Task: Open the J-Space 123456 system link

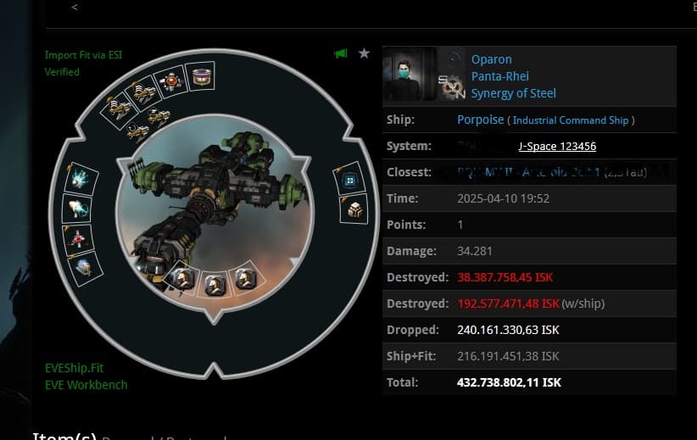Action: (557, 146)
